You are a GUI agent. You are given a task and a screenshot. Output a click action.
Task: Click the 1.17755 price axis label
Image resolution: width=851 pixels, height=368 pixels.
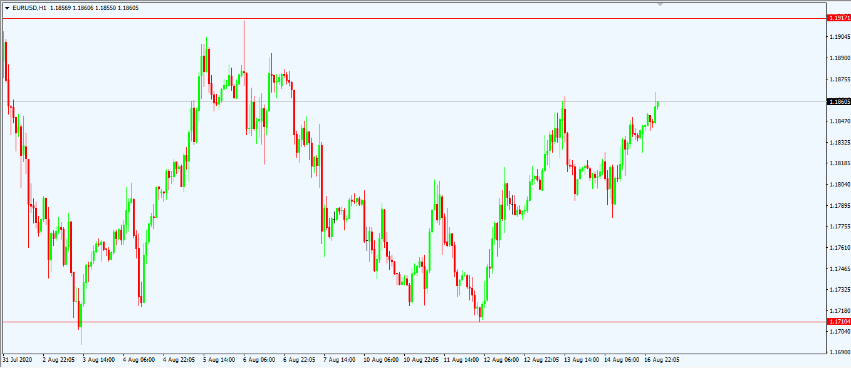pyautogui.click(x=839, y=227)
